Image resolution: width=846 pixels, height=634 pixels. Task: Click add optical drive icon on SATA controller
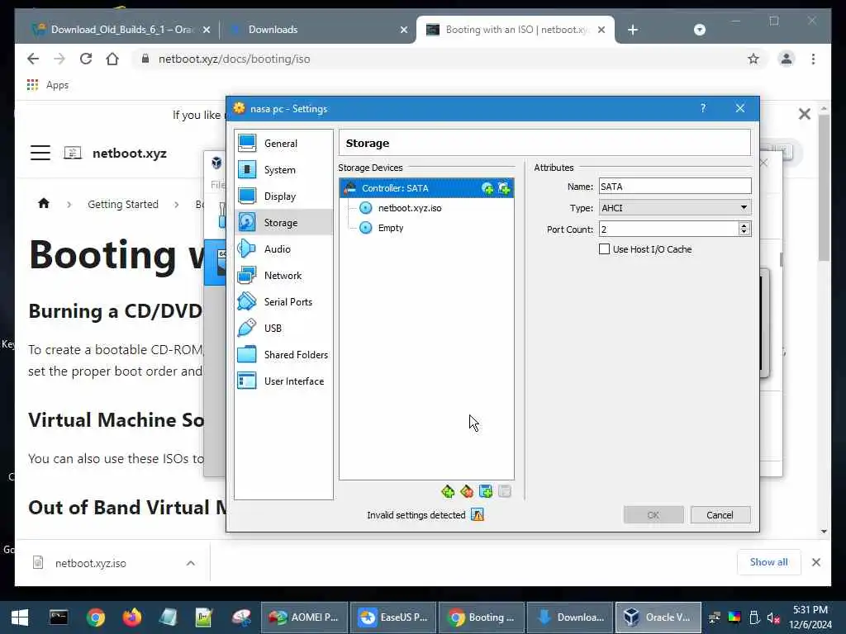tap(487, 188)
